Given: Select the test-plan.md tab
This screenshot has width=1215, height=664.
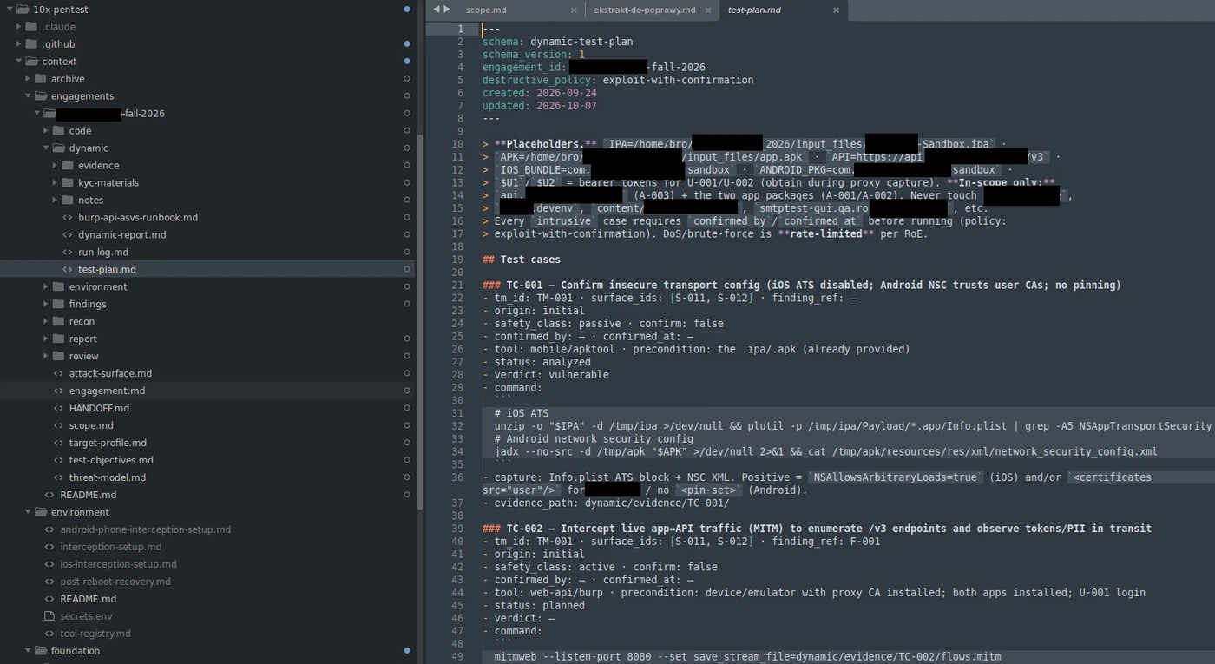Looking at the screenshot, I should coord(754,10).
